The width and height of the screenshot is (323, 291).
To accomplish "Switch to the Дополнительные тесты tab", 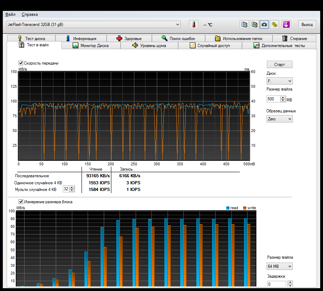I will click(x=279, y=45).
